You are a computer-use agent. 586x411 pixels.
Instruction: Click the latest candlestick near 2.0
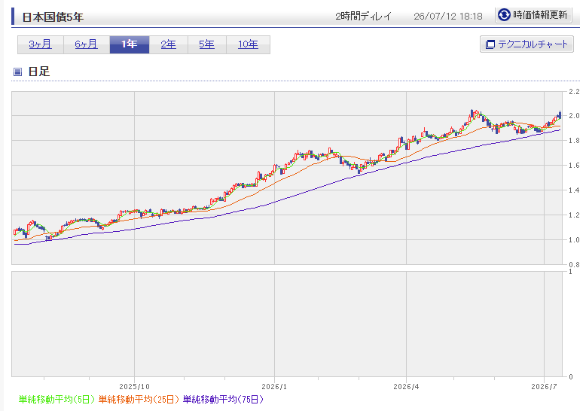(x=560, y=114)
